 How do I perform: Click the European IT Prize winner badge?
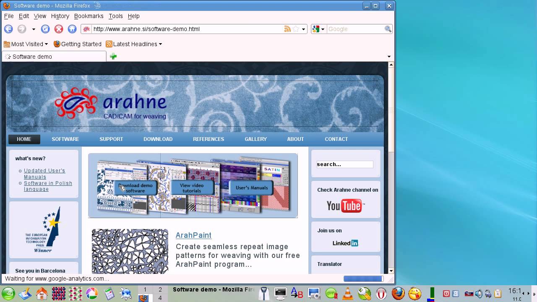(x=44, y=229)
